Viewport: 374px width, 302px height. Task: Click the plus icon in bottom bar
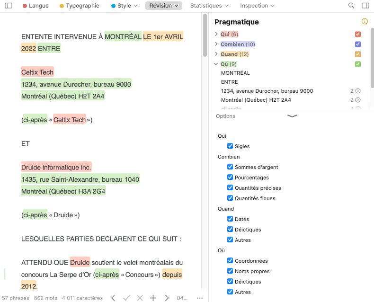[x=153, y=298]
